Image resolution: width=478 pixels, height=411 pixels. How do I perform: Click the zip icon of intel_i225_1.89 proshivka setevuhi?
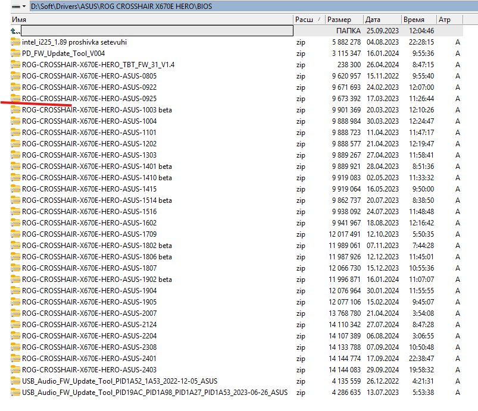pos(15,42)
